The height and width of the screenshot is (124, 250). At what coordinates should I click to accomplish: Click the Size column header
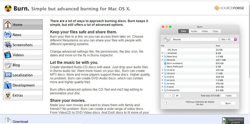(227, 46)
